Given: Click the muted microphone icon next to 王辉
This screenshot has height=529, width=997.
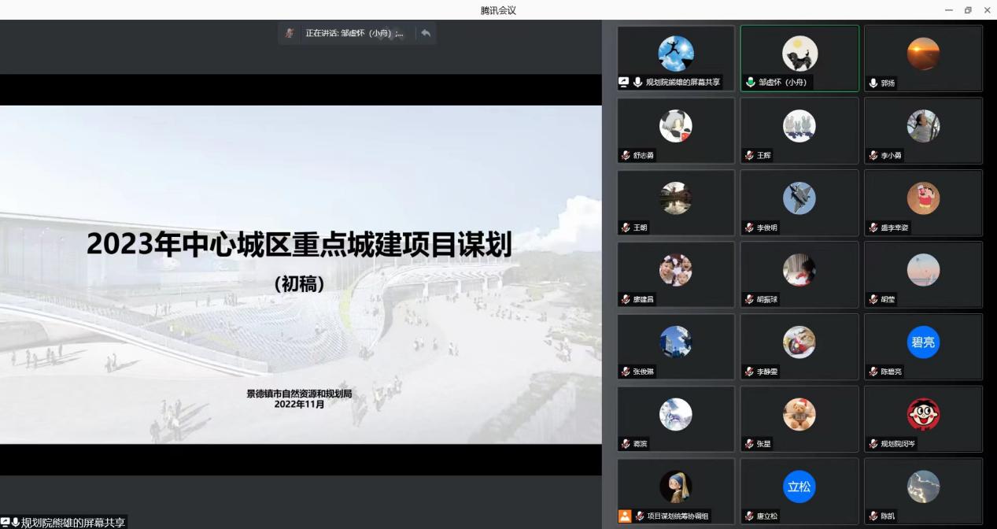Looking at the screenshot, I should [750, 155].
